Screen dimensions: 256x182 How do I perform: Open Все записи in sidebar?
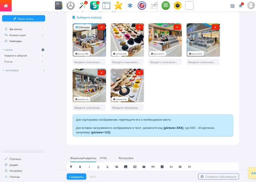point(16,29)
